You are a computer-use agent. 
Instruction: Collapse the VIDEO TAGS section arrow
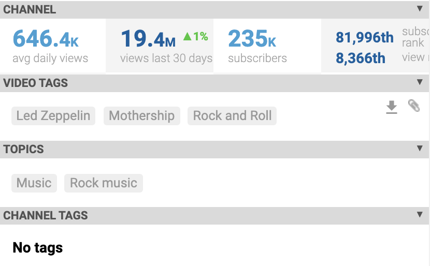(420, 82)
